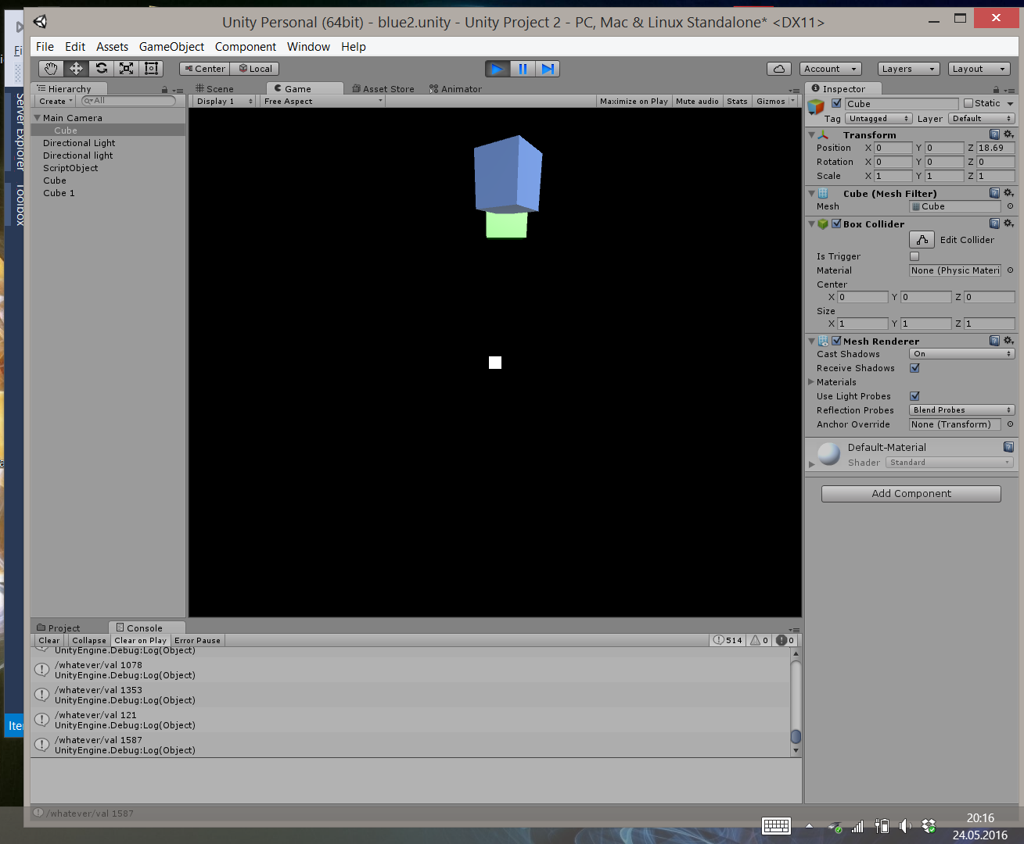Advance one frame with Step button
1024x844 pixels.
548,69
